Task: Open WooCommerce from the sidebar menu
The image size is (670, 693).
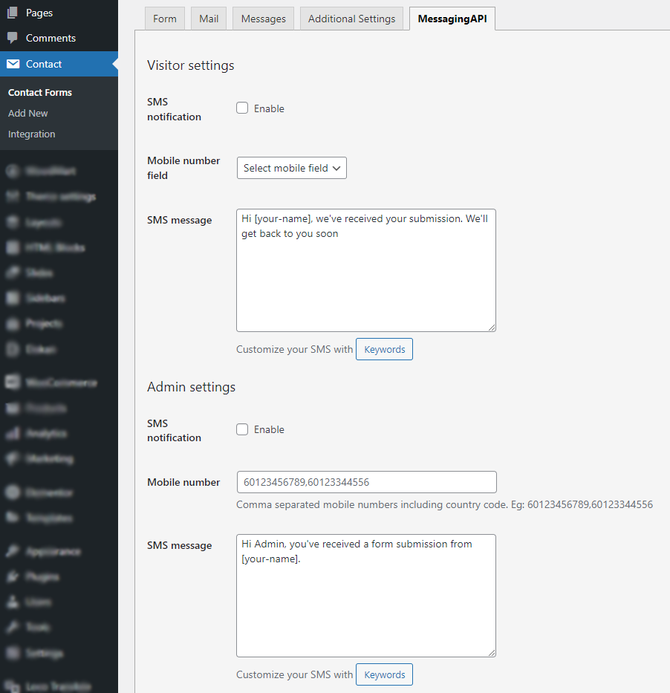Action: (x=61, y=383)
